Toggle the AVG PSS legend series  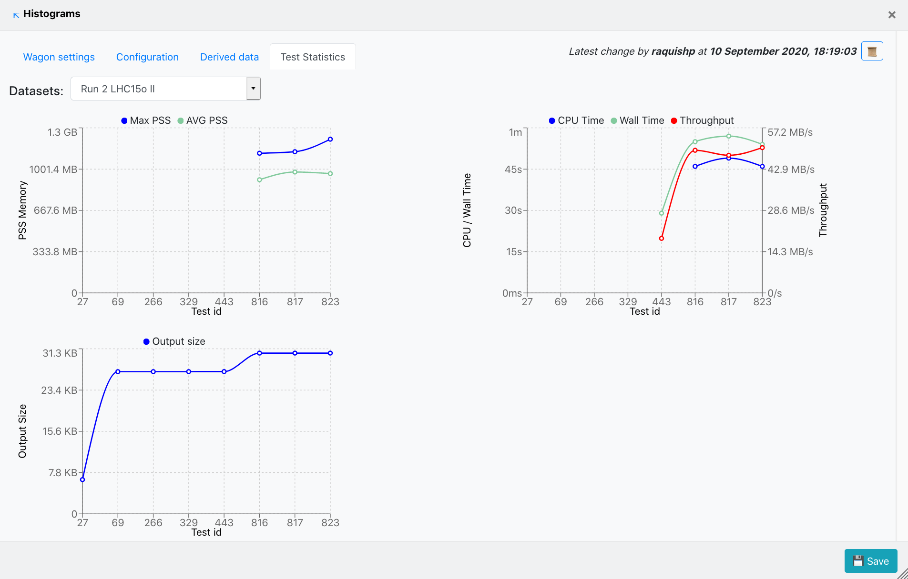click(x=203, y=120)
